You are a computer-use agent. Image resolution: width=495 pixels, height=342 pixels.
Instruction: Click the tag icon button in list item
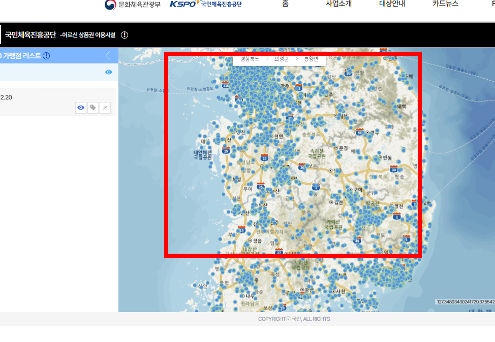click(93, 108)
